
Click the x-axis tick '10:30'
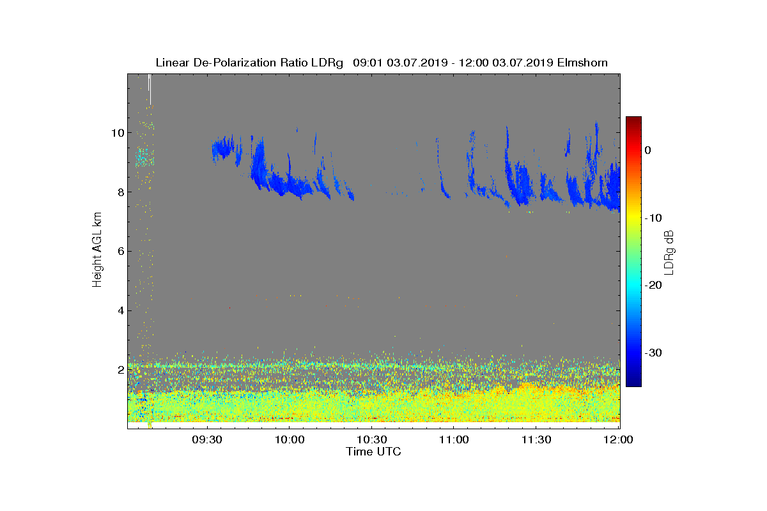(x=371, y=440)
